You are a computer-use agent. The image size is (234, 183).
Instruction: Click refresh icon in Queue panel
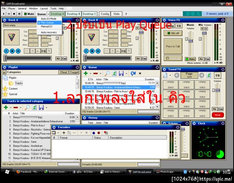(114, 73)
